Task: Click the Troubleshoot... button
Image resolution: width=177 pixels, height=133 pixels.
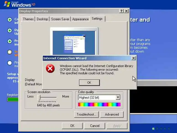Action: (x=86, y=114)
